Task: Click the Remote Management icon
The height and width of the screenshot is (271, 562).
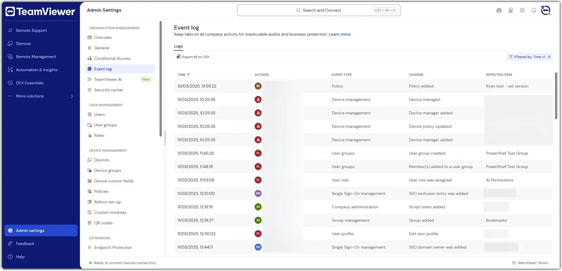Action: pos(10,57)
